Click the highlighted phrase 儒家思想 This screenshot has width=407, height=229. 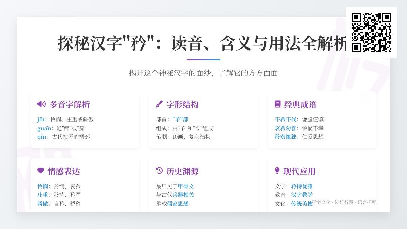(x=178, y=204)
